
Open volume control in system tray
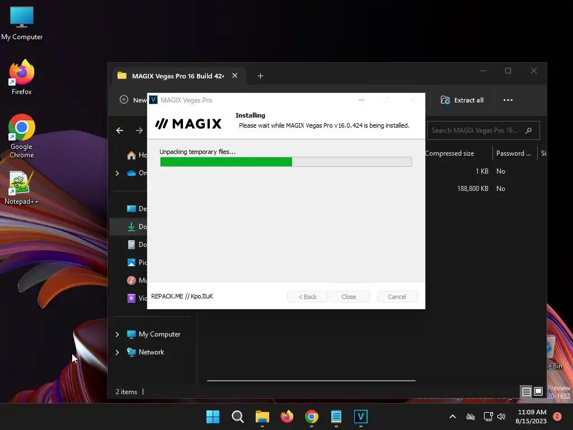coord(501,417)
